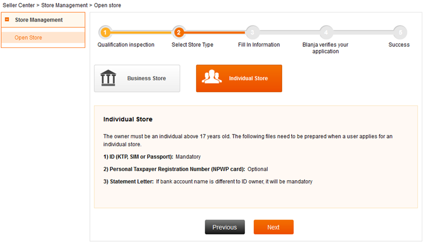Click the Individual Store info heading

click(x=128, y=119)
